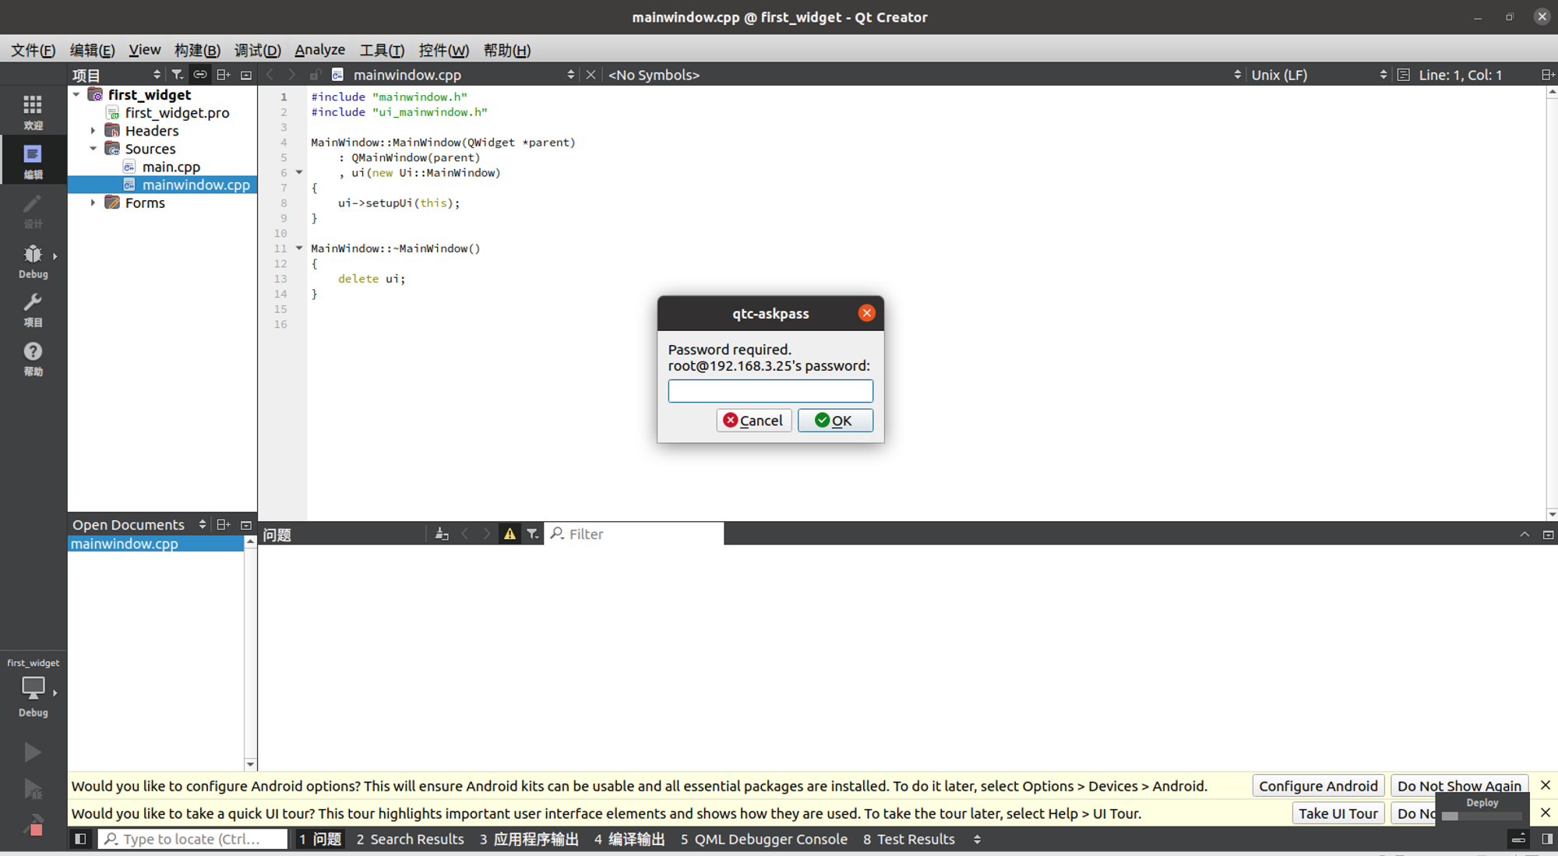Fold the destructor block at line 11
The image size is (1558, 856).
pyautogui.click(x=299, y=248)
